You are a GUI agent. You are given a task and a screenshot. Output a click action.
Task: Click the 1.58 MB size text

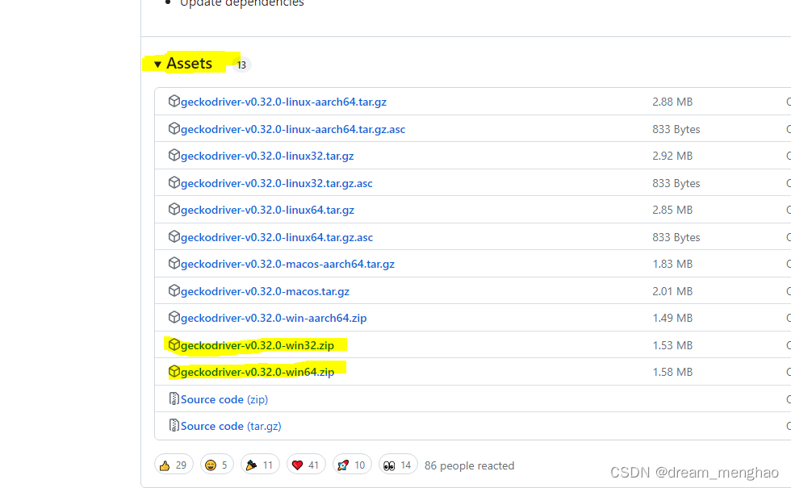pyautogui.click(x=672, y=372)
